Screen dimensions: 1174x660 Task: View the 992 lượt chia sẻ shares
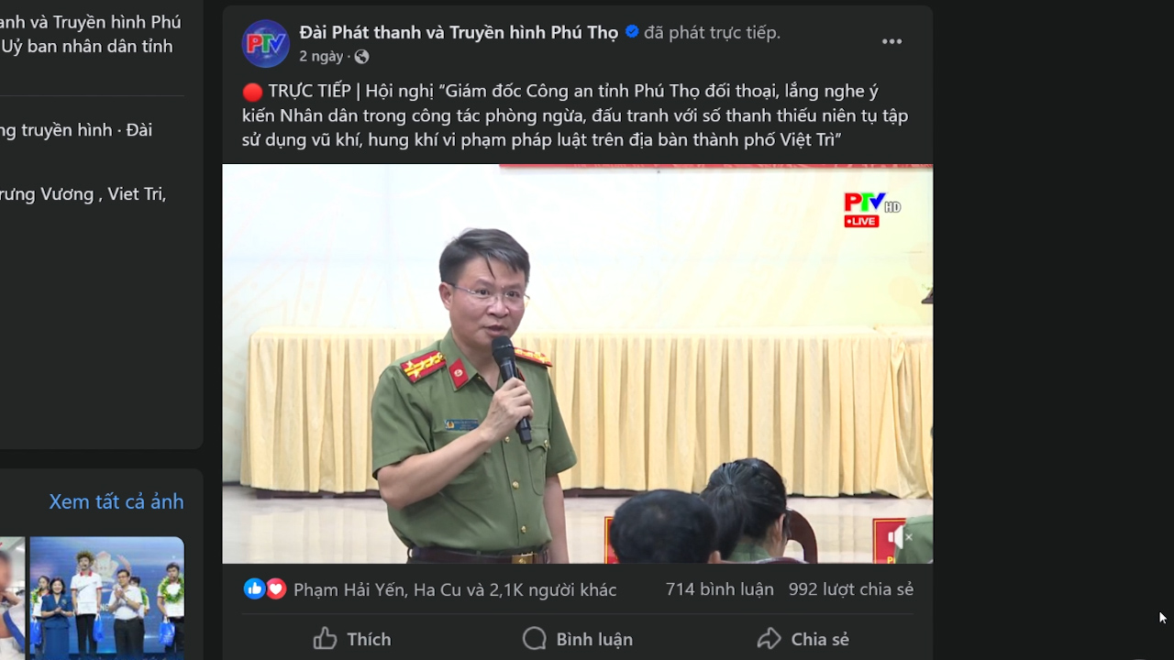[851, 589]
